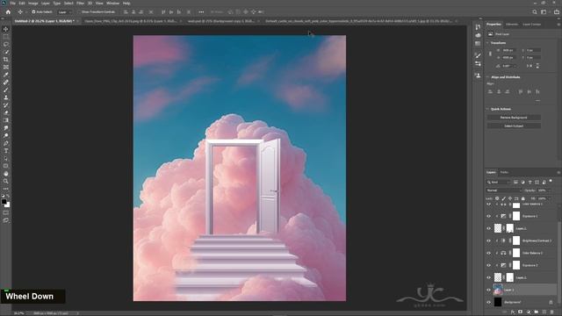Open the search magnifier at top right
562x316 pixels.
coord(535,11)
